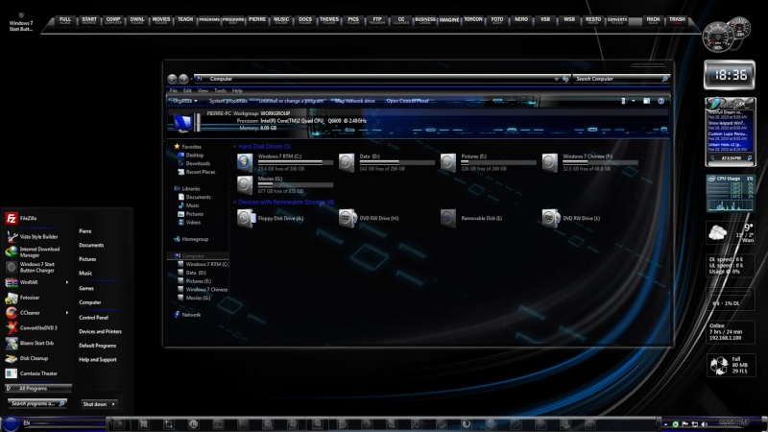Open the Edit menu

point(187,90)
